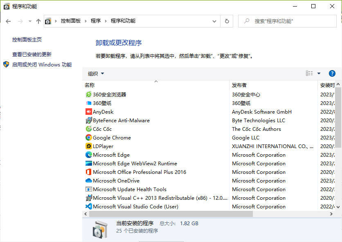Open 启用或关闭 Windows 功能 link
Screen dimensions: 342x242
point(42,64)
